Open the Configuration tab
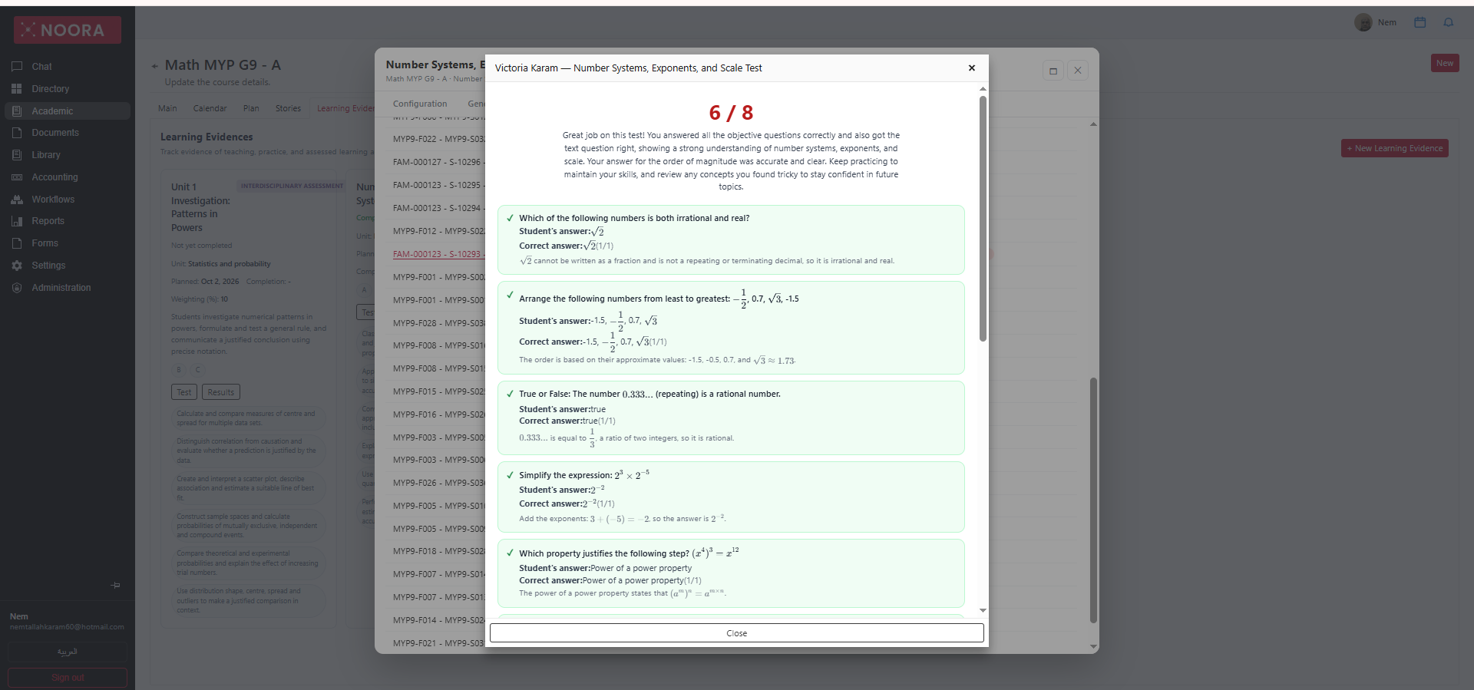Viewport: 1474px width, 690px height. point(420,104)
